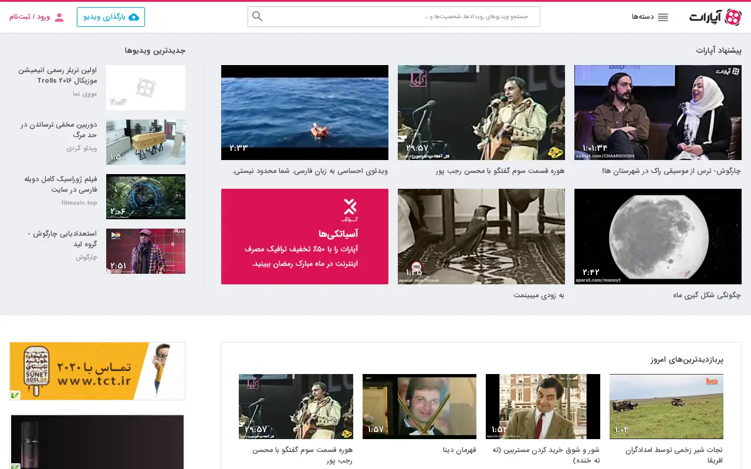Open the ویدئو گردی channel name
Screen dimensions: 751x469
82,148
